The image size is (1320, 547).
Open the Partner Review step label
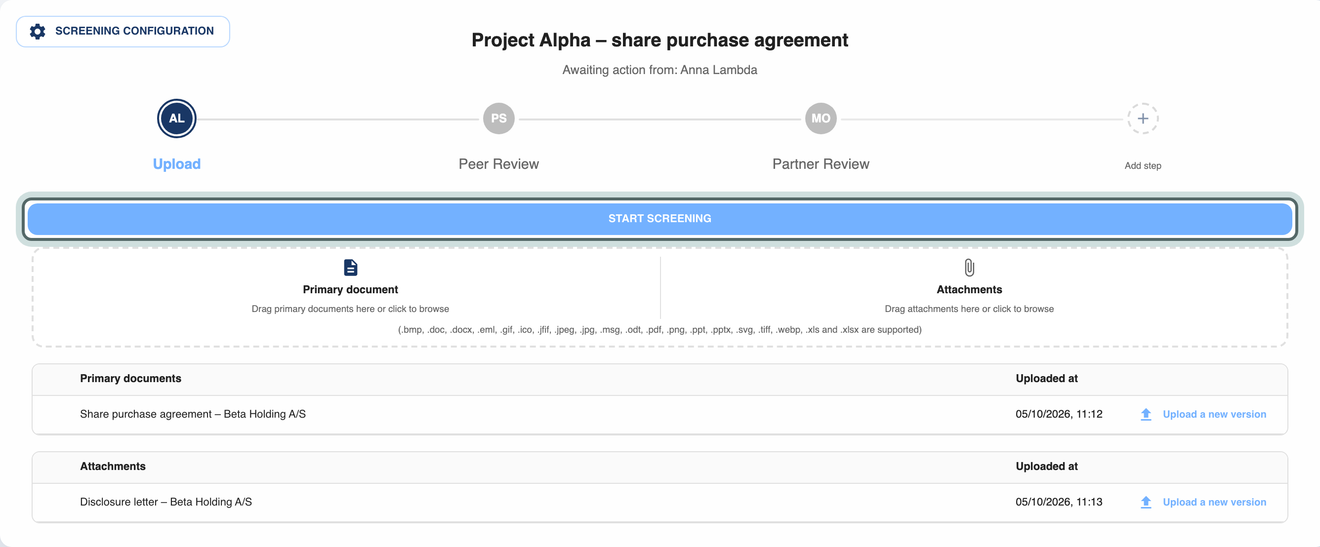point(821,164)
